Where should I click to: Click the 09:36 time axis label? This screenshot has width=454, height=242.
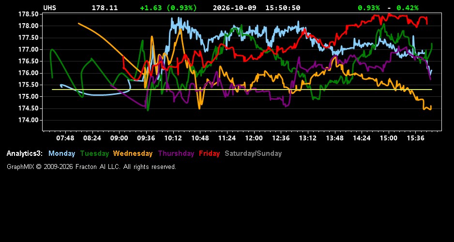click(x=146, y=138)
